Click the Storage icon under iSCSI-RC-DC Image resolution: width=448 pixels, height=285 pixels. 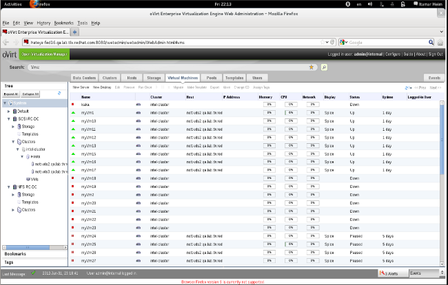pyautogui.click(x=19, y=127)
